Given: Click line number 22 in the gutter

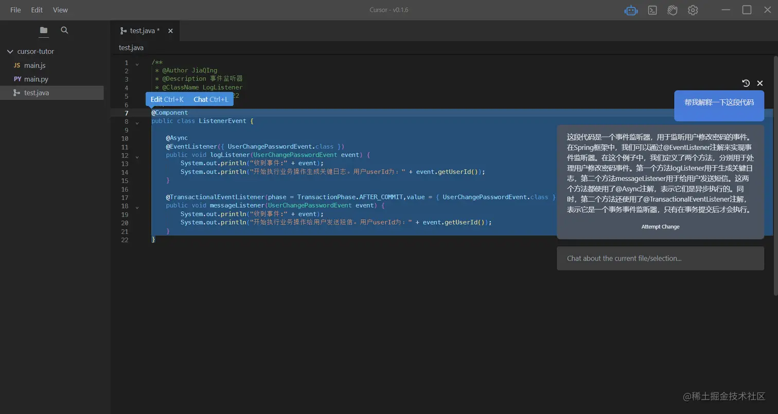Looking at the screenshot, I should [125, 240].
